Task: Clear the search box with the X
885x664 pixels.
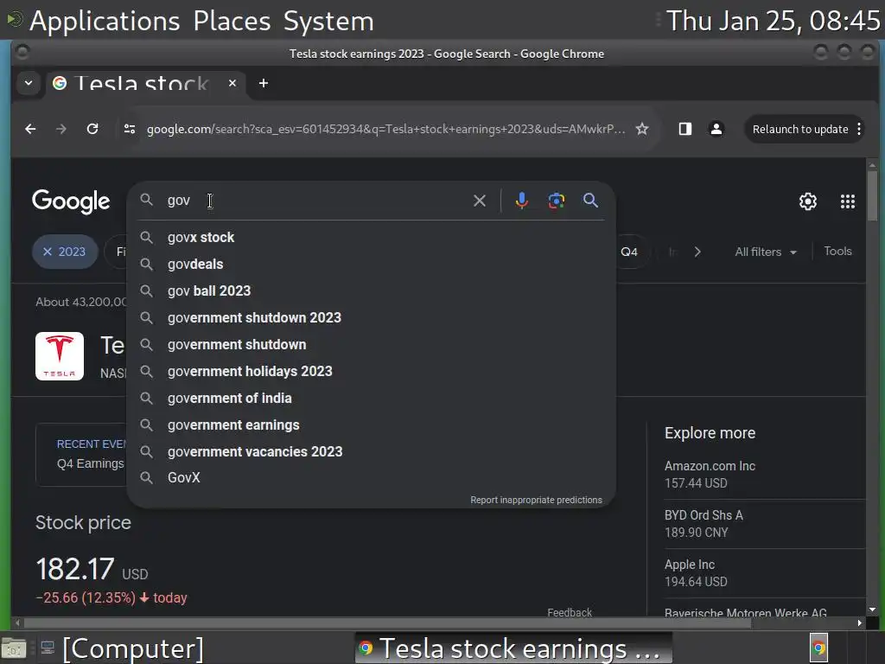Action: (479, 201)
